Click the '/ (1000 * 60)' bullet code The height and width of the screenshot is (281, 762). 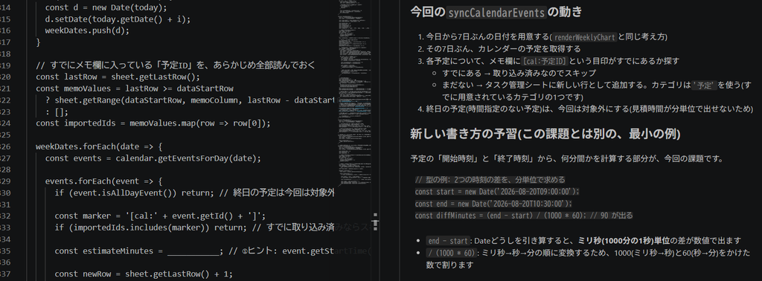point(450,253)
